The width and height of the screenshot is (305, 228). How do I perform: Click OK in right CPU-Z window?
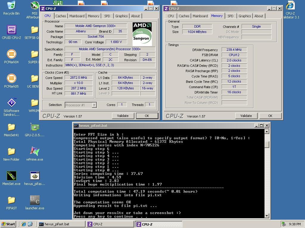point(270,116)
